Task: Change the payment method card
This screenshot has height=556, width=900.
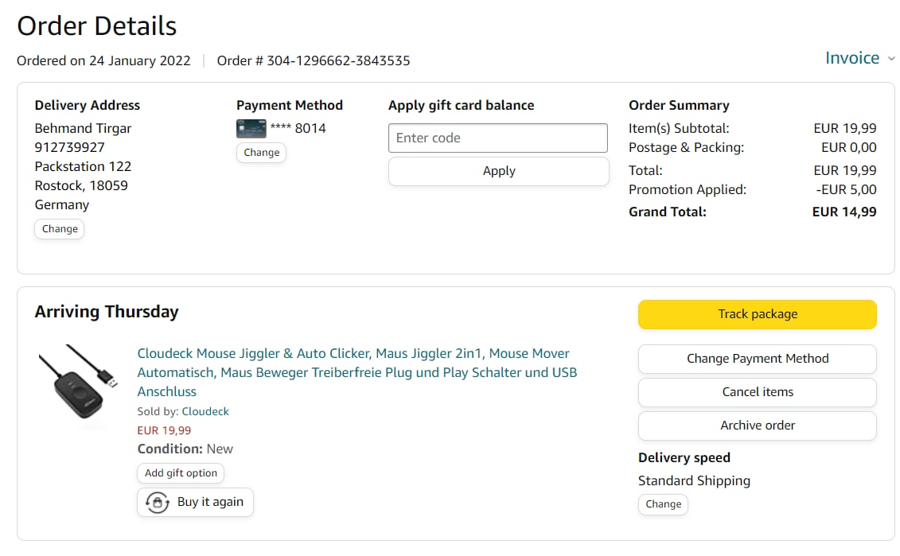Action: [x=261, y=153]
